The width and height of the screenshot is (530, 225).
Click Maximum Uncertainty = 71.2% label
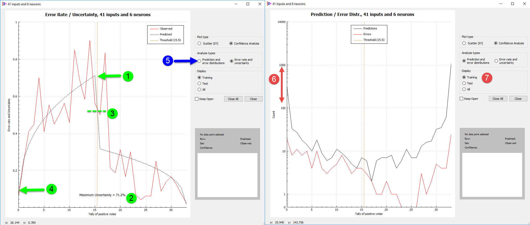pyautogui.click(x=102, y=195)
